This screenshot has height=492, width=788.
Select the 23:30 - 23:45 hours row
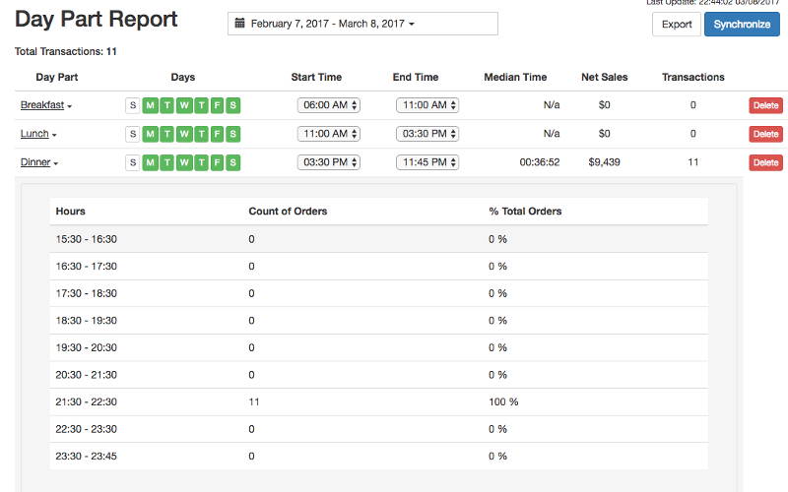coord(379,456)
